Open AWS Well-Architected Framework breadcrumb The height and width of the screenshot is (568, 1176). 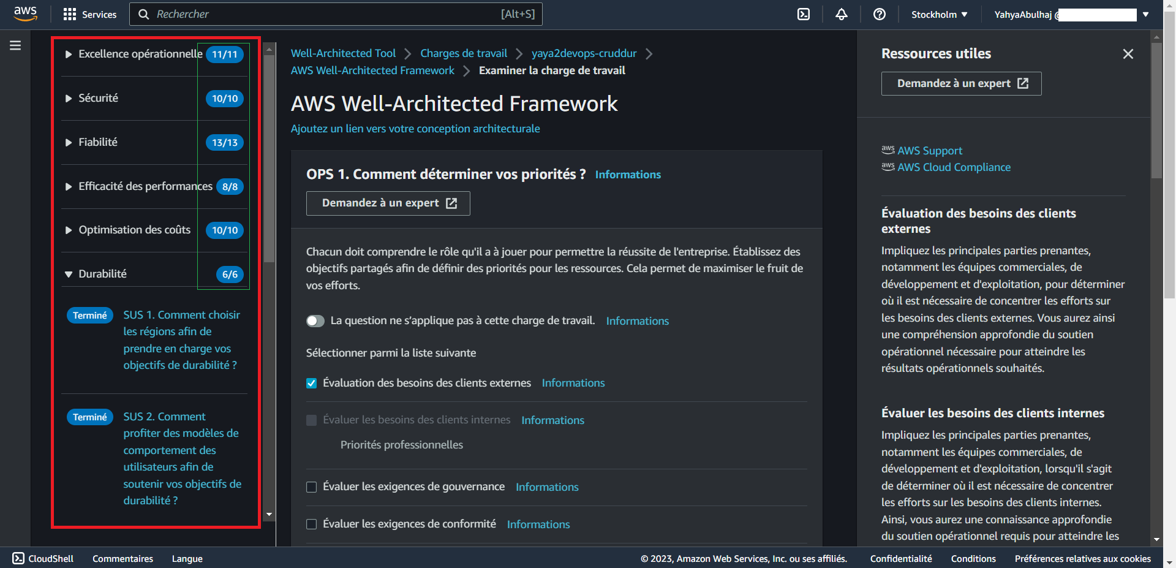click(x=372, y=70)
